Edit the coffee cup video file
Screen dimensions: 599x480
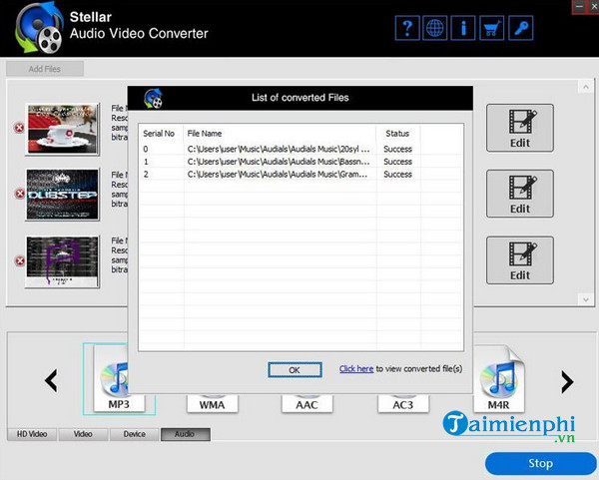pos(520,128)
